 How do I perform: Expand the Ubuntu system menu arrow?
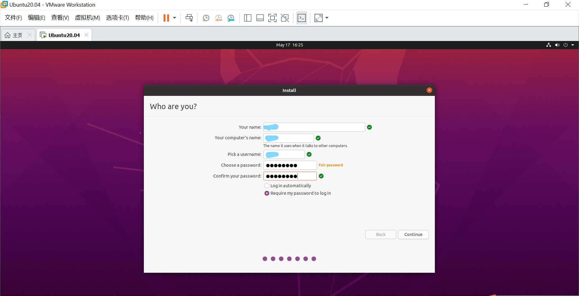click(573, 45)
